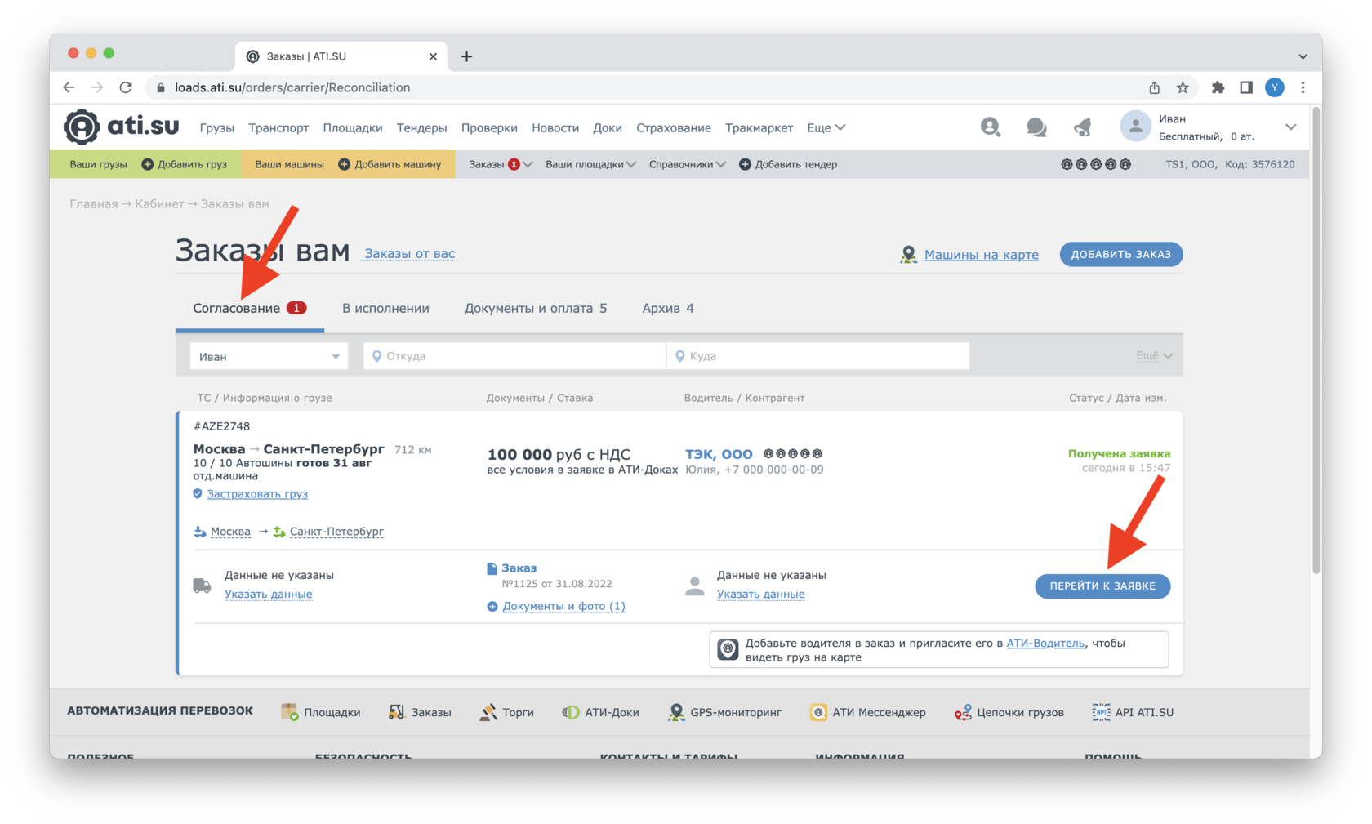
Task: Switch to the Документы и оплата tab
Action: tap(536, 308)
